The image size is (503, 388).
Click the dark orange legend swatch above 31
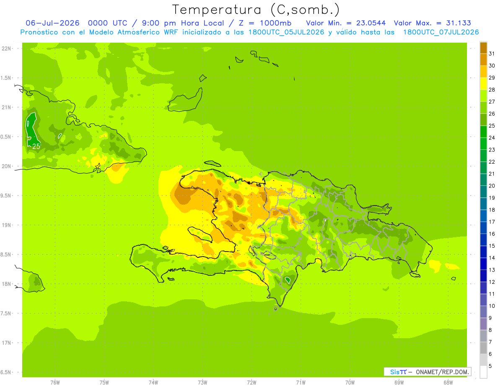[x=483, y=48]
